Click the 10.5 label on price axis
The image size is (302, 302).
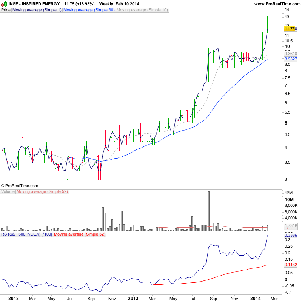point(288,41)
